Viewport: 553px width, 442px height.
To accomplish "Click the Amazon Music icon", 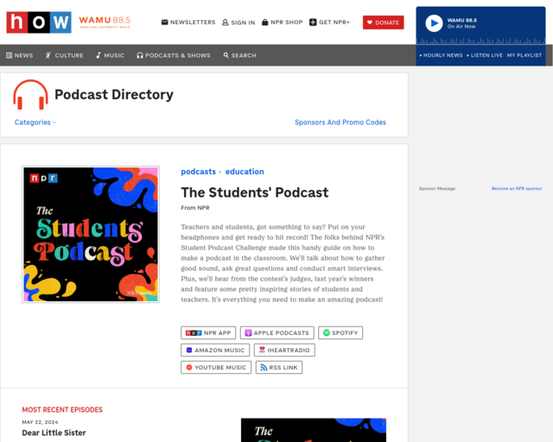I will tap(189, 350).
